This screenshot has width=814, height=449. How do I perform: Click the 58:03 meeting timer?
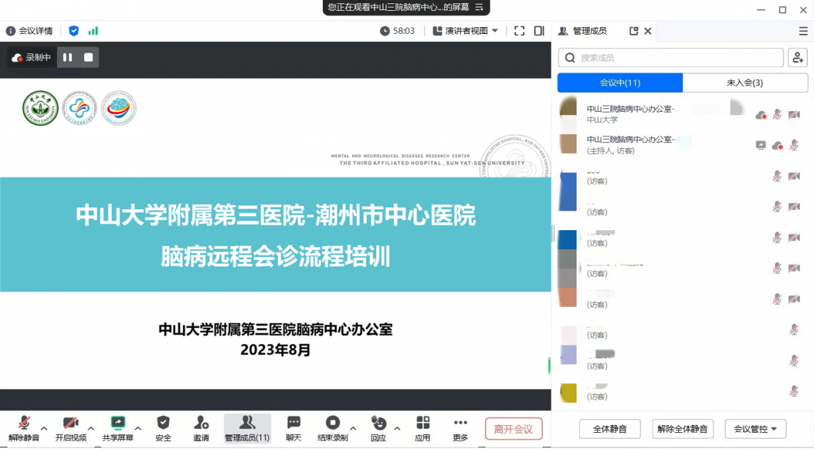click(398, 30)
